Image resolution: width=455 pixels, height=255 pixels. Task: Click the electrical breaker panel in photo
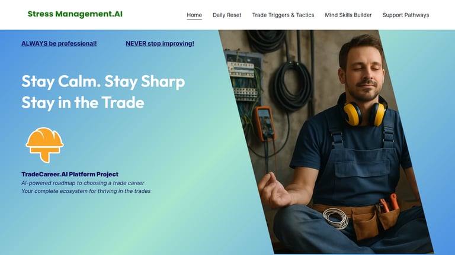click(x=243, y=78)
